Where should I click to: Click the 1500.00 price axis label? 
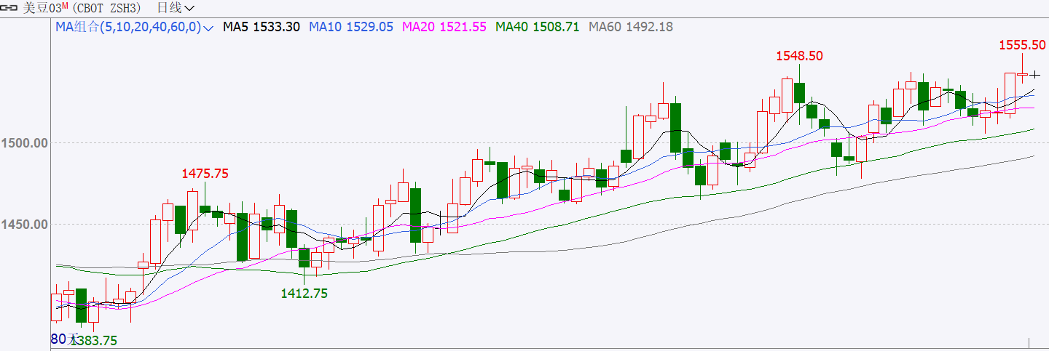click(25, 143)
